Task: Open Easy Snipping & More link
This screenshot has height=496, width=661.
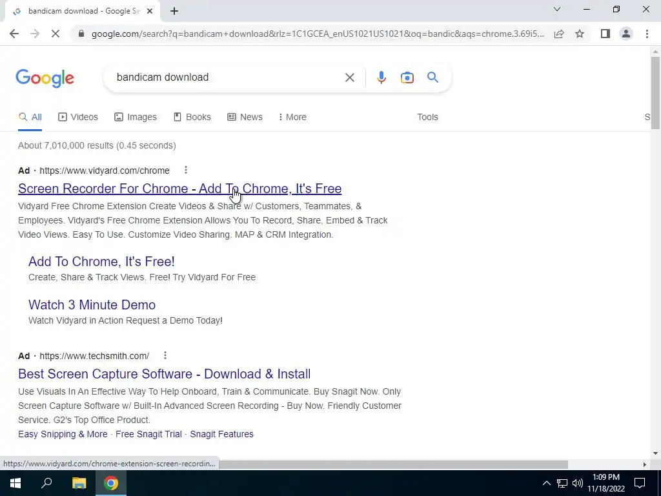Action: coord(63,434)
